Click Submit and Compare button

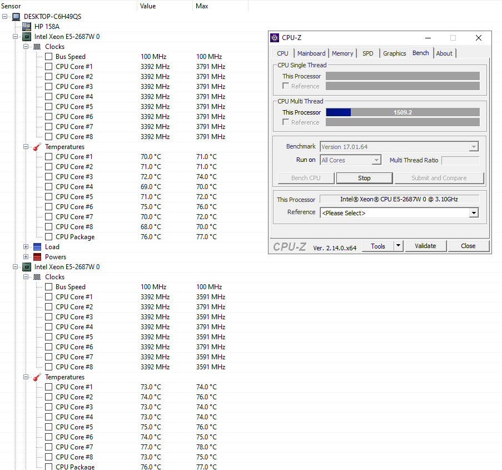coord(439,178)
